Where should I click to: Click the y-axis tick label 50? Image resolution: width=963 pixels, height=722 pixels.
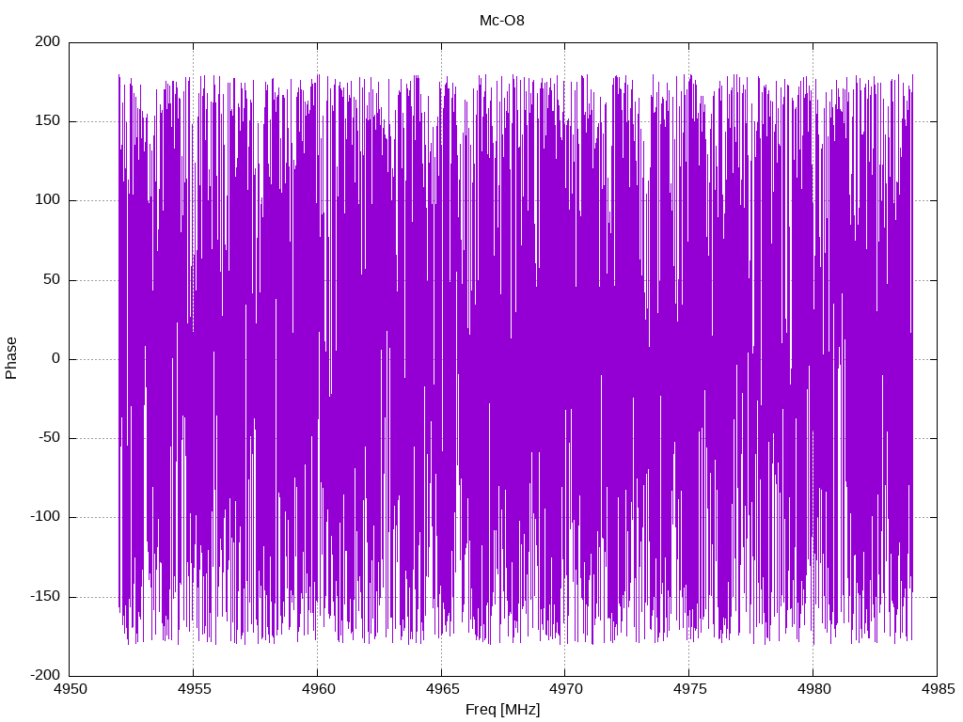click(53, 279)
